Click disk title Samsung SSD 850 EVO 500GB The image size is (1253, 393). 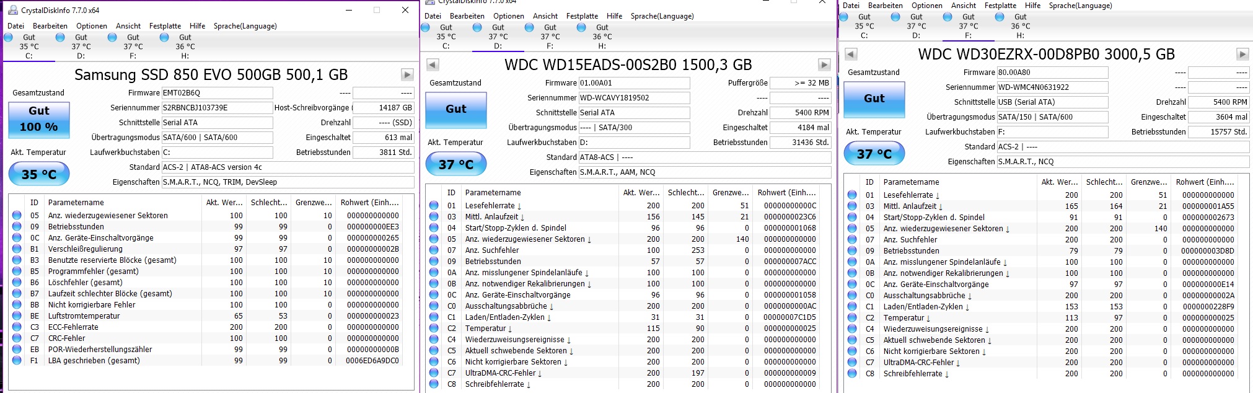pos(211,75)
